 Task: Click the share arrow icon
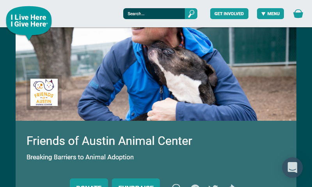click(232, 186)
